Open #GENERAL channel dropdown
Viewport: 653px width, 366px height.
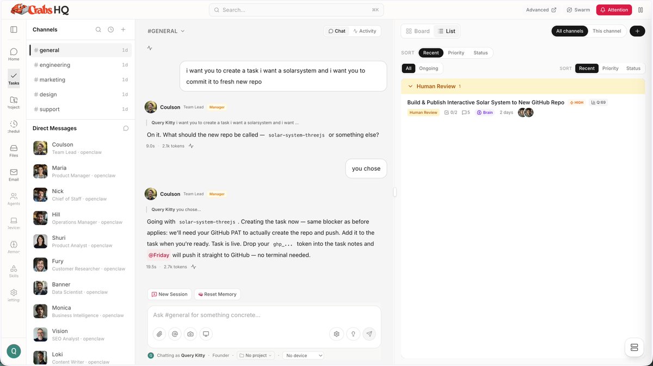(x=166, y=31)
